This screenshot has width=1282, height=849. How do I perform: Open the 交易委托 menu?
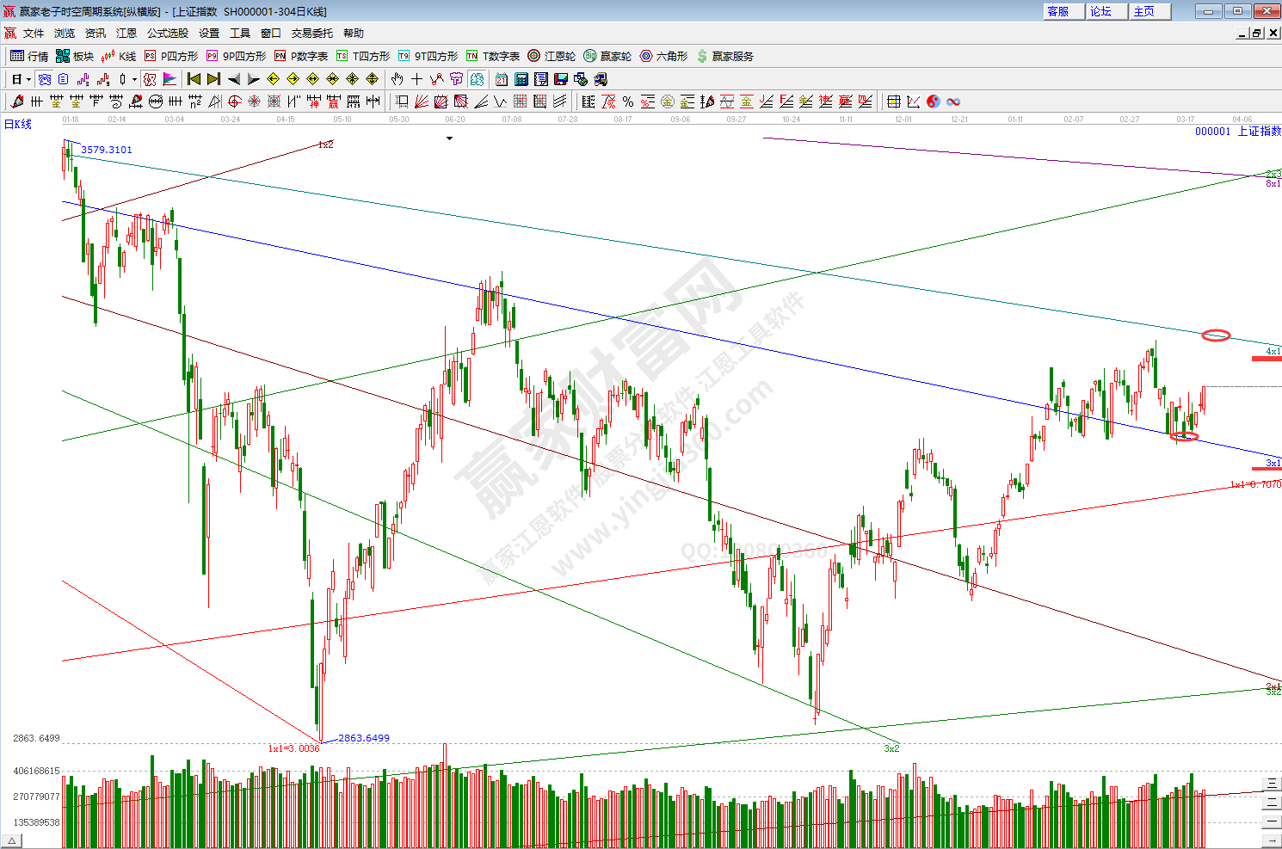[311, 33]
